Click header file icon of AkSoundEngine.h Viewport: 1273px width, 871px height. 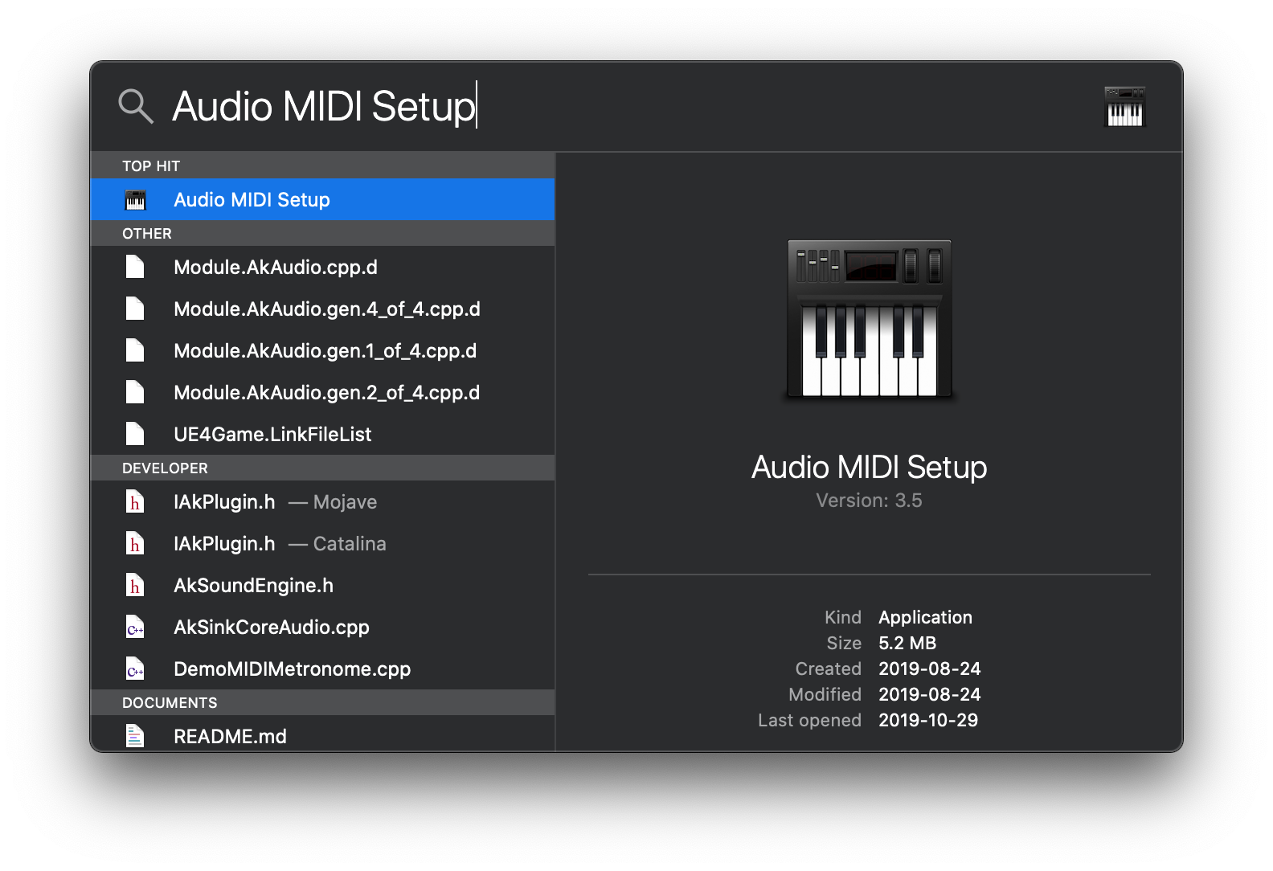pos(135,585)
